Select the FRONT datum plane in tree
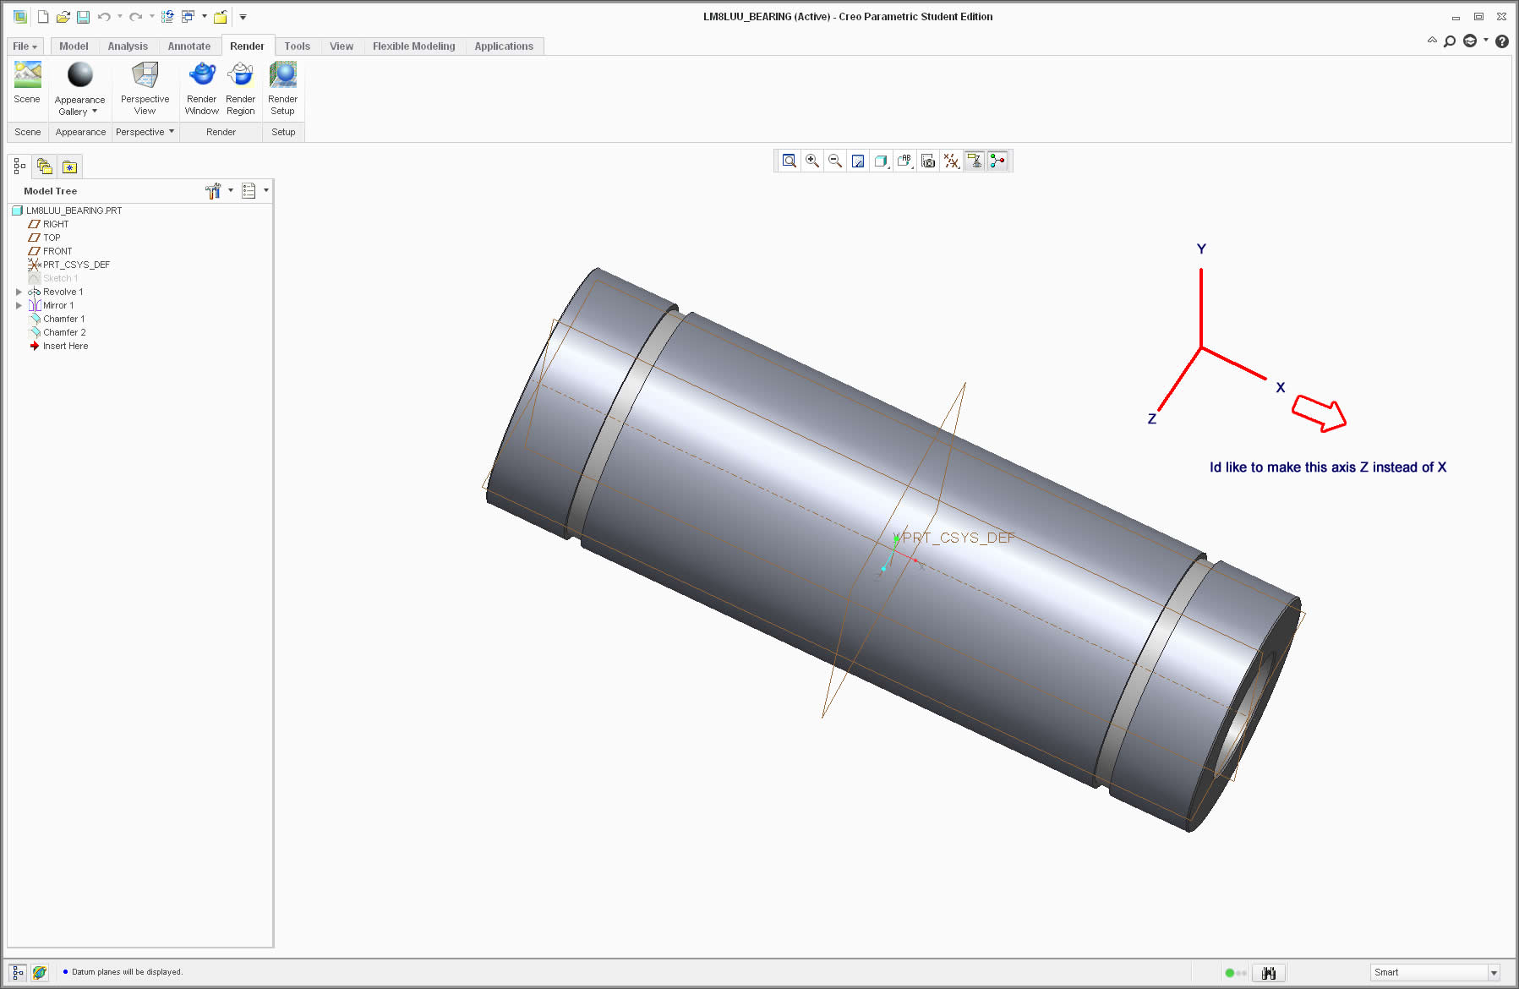 [57, 251]
